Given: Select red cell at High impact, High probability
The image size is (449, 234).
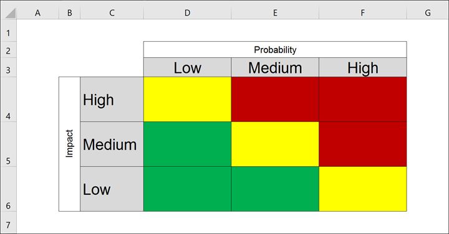Looking at the screenshot, I should (362, 99).
